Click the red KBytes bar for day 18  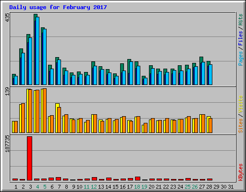point(137,179)
